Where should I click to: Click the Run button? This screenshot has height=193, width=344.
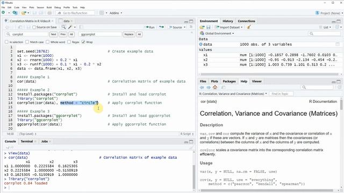coord(149,27)
